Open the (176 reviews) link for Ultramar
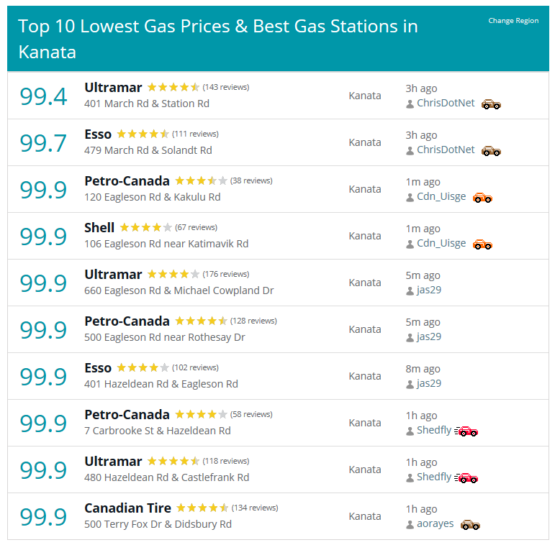The width and height of the screenshot is (555, 545). point(226,274)
